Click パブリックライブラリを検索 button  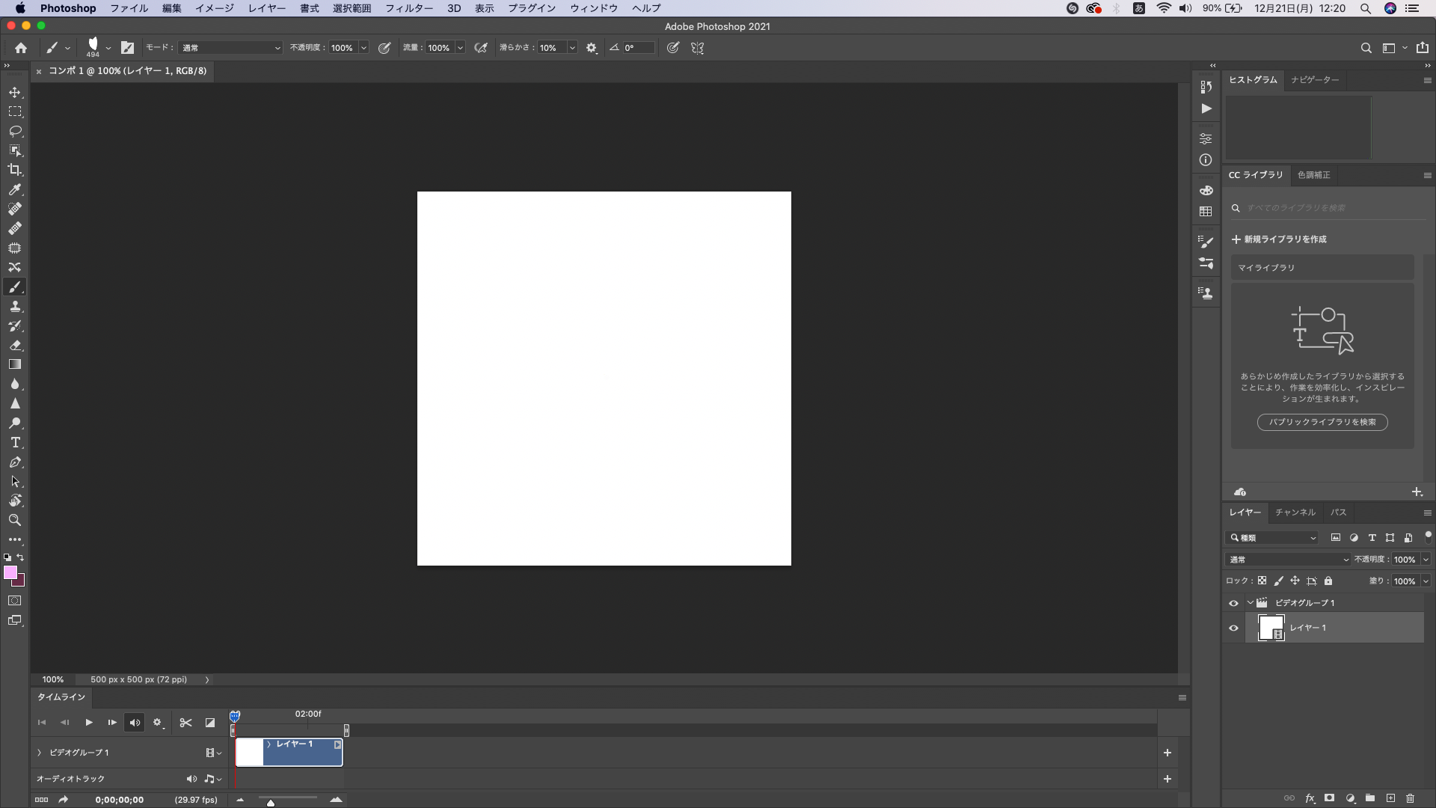click(1322, 422)
